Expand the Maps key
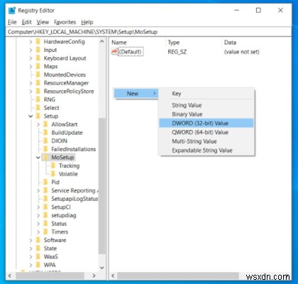The height and width of the screenshot is (284, 298). pos(31,67)
